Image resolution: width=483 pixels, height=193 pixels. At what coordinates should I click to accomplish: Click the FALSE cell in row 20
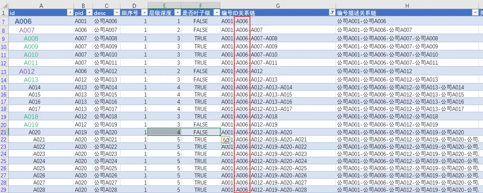point(201,125)
